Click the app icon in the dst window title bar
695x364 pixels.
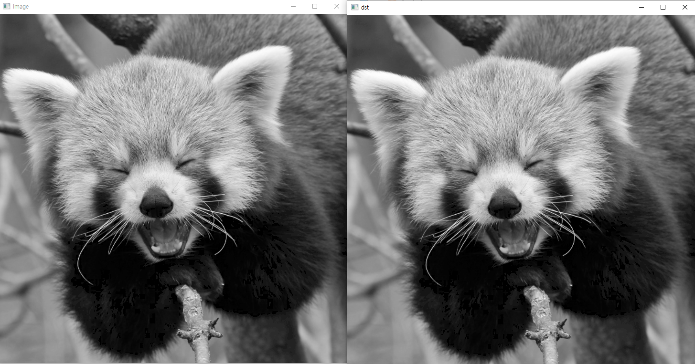(354, 7)
